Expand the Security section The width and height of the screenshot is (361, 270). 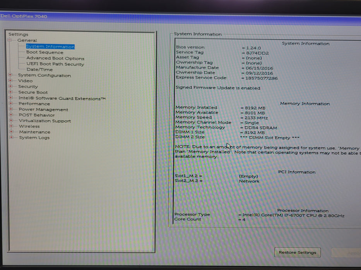(10, 86)
